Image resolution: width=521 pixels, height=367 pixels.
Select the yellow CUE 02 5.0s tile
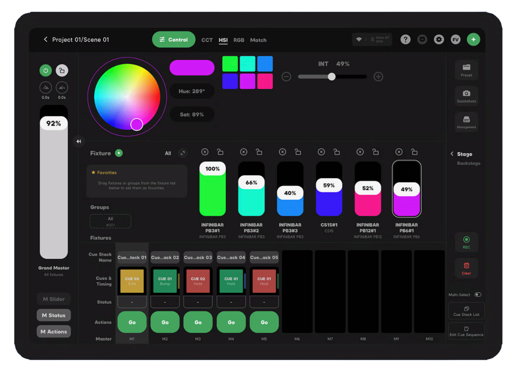point(132,281)
